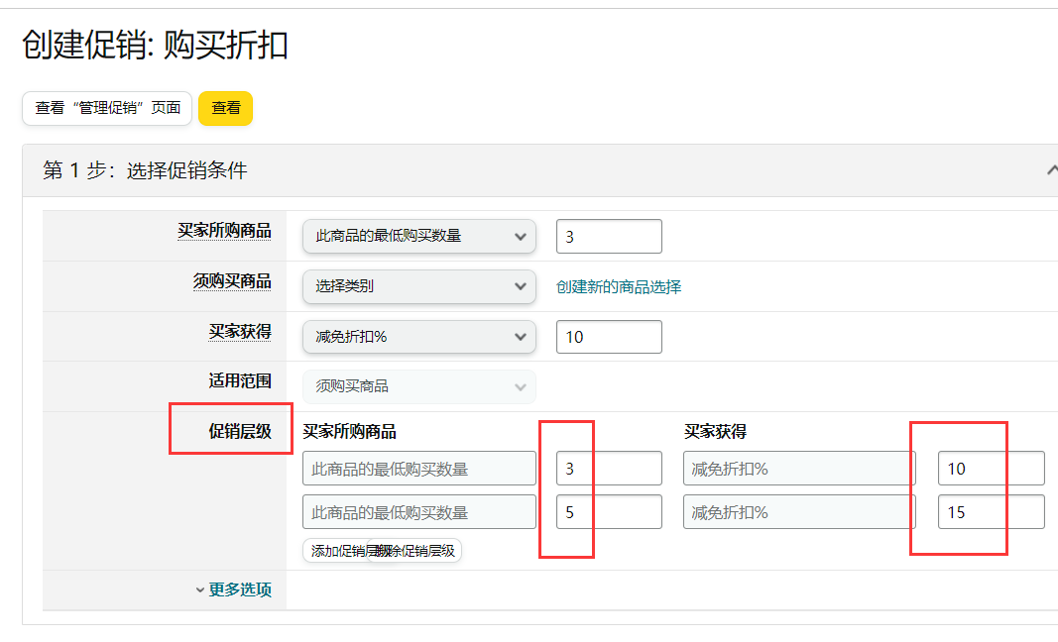Open the 查看"管理促销"页面 button
This screenshot has width=1058, height=642.
105,110
